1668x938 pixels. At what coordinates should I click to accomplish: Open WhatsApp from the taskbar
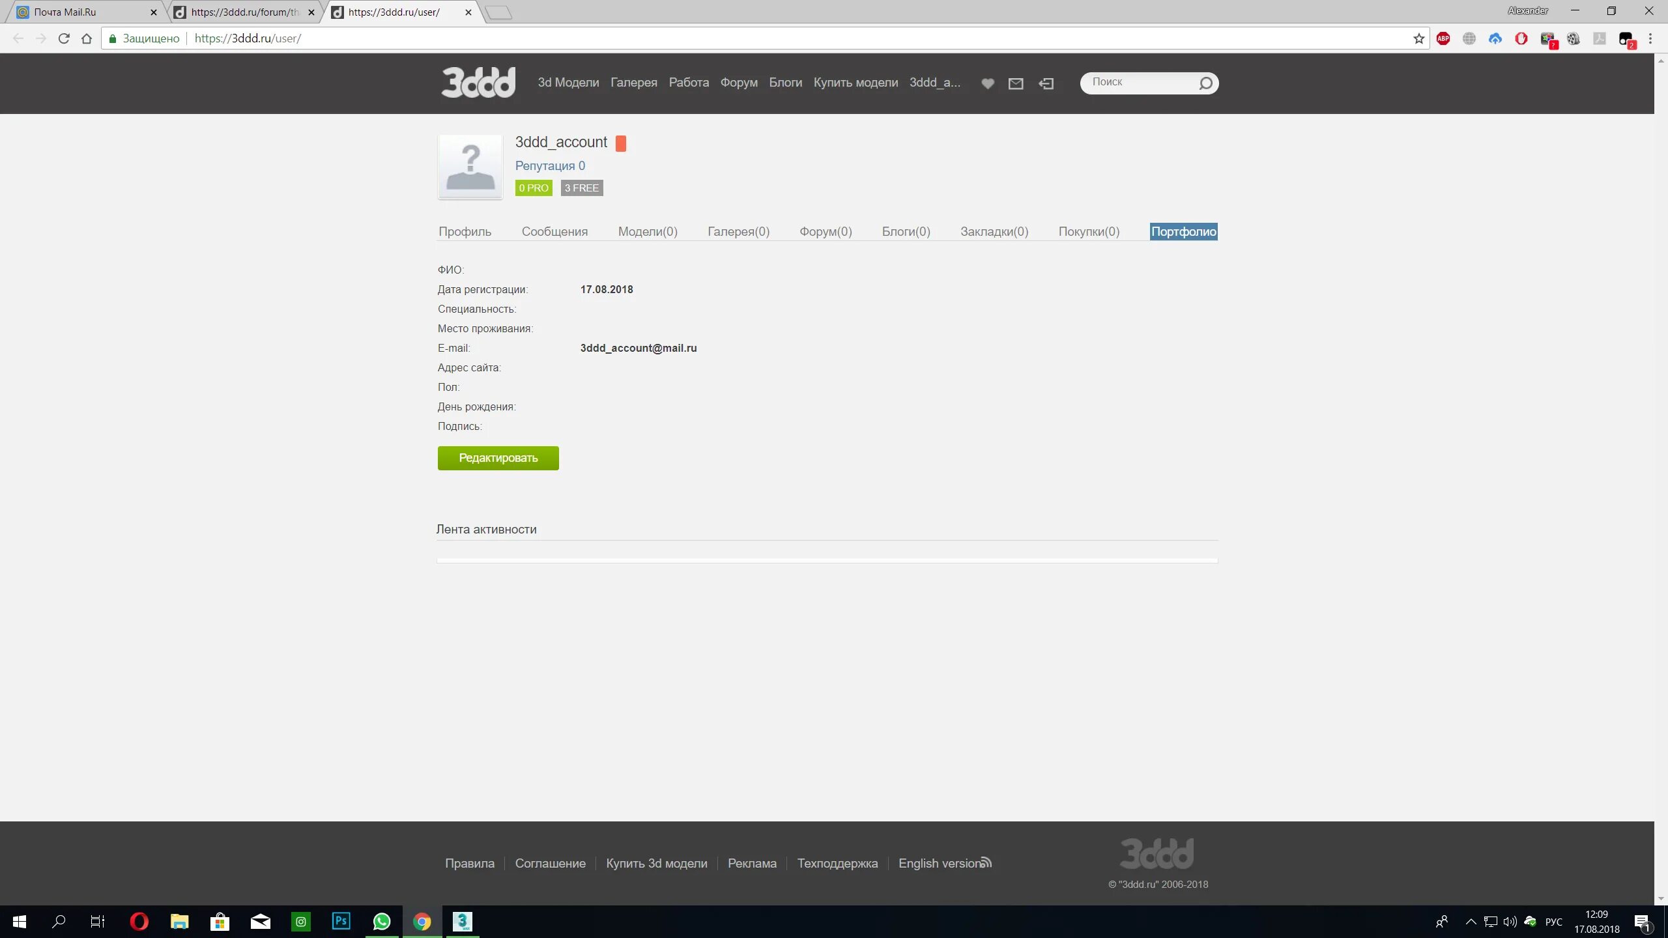click(x=382, y=921)
